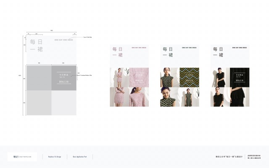Click the footer text mentioning '每日一裙'

pyautogui.click(x=229, y=157)
